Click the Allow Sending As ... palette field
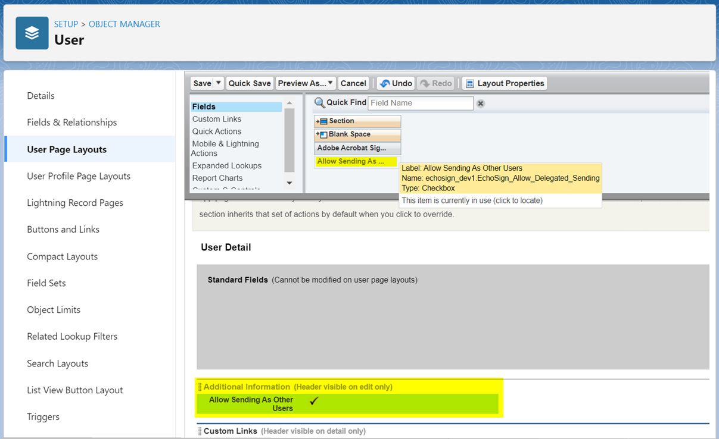Image resolution: width=719 pixels, height=439 pixels. pyautogui.click(x=356, y=162)
